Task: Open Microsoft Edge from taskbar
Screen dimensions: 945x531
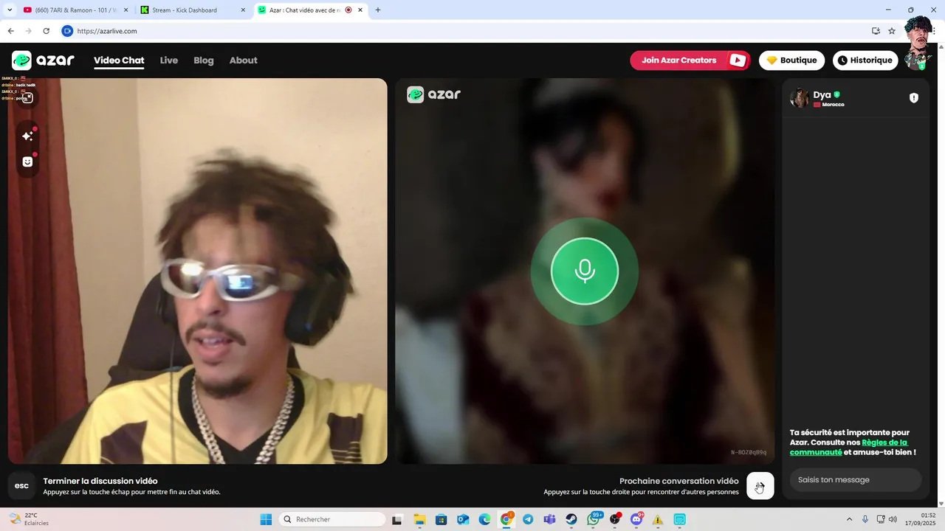Action: pos(484,519)
